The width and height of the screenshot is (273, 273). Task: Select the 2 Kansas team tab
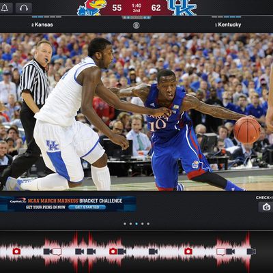(x=42, y=25)
